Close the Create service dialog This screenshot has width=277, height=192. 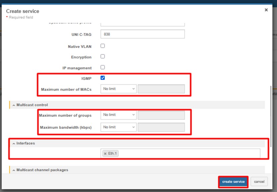(x=266, y=10)
